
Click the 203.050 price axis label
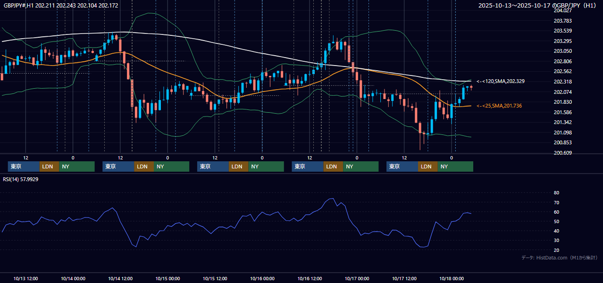562,51
